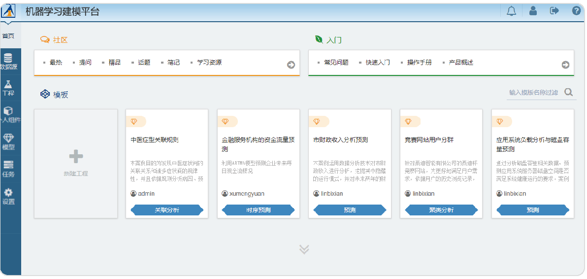Click the user profile icon

[533, 11]
